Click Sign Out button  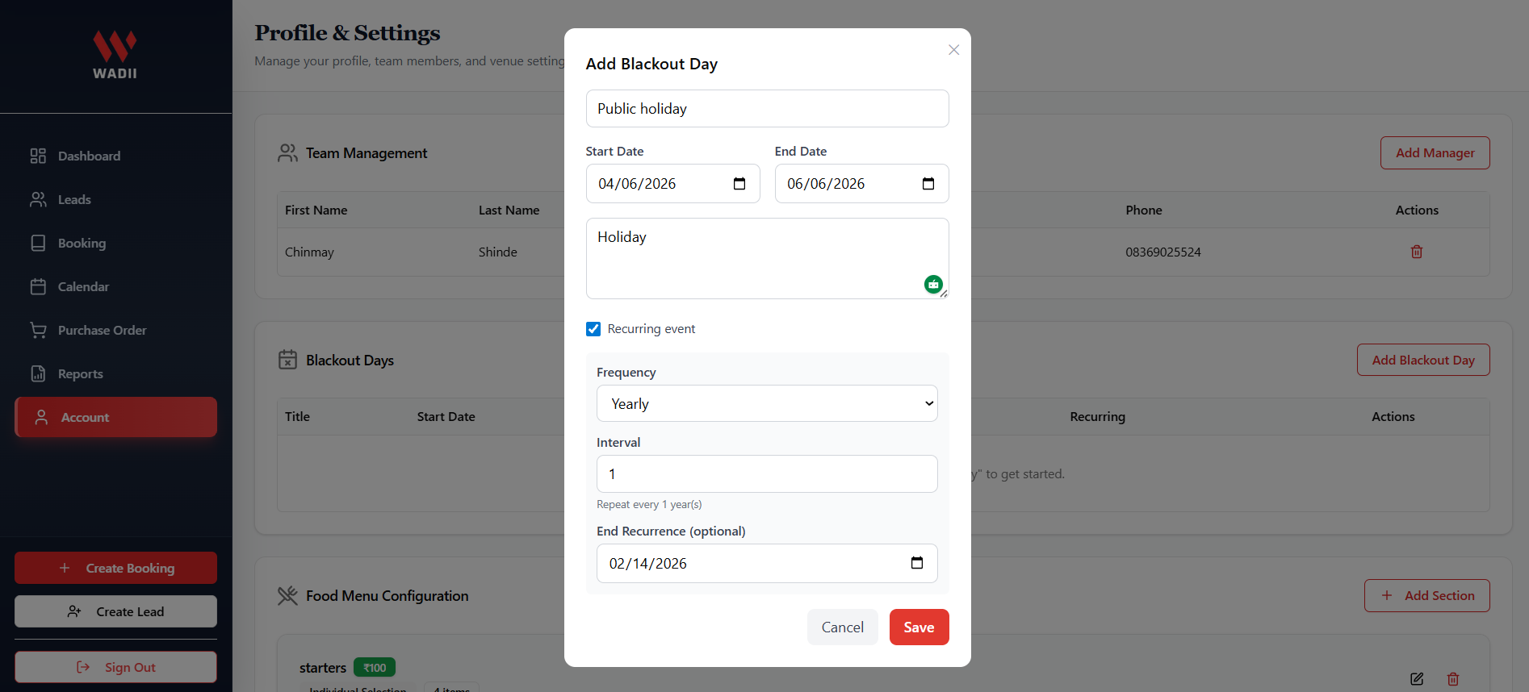point(115,667)
